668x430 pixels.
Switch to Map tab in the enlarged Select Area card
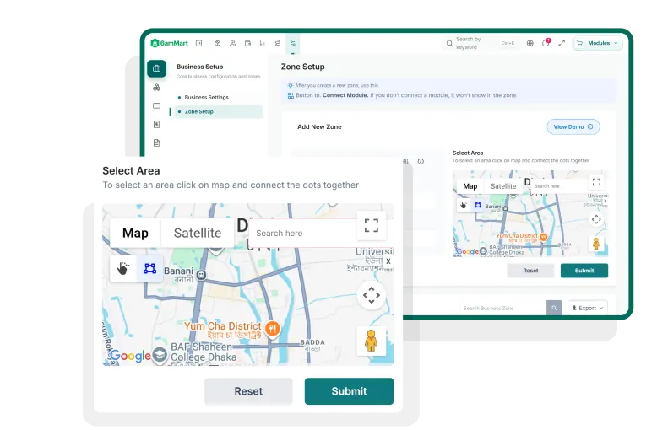(x=135, y=233)
